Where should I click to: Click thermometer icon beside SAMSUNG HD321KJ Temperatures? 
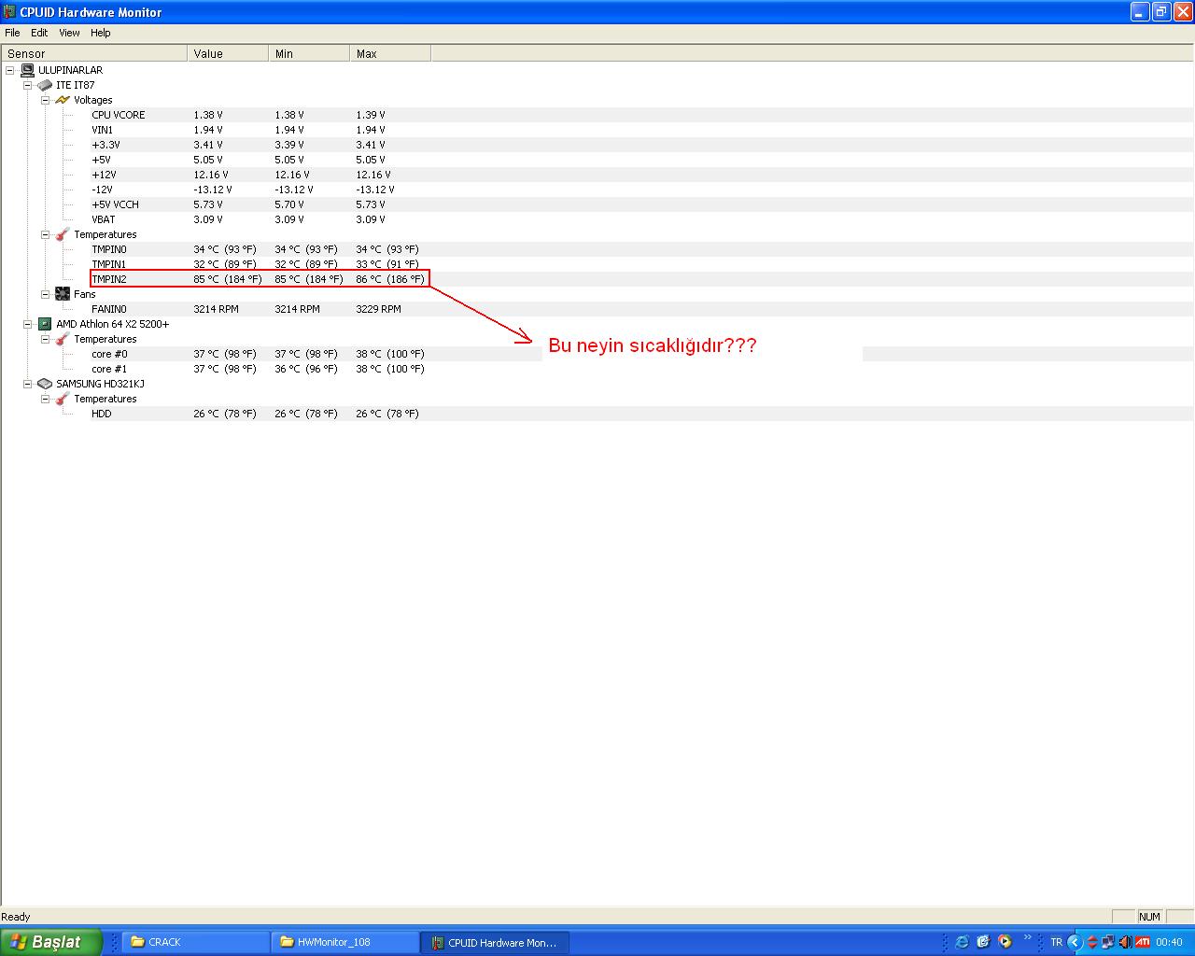(x=63, y=399)
